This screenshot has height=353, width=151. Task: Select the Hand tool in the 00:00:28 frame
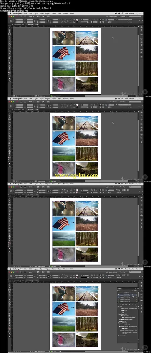[10, 153]
